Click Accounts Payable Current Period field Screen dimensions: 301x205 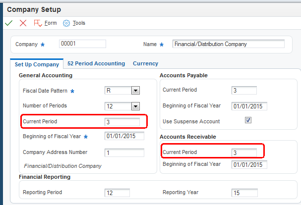244,90
